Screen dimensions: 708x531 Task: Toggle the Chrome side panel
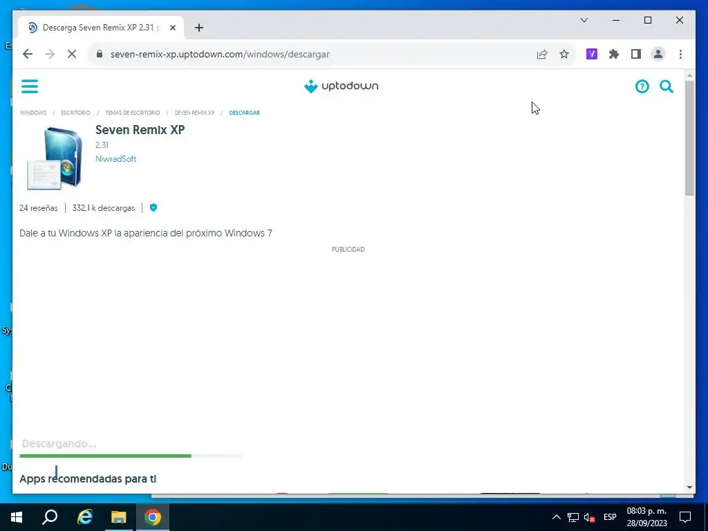click(x=636, y=54)
